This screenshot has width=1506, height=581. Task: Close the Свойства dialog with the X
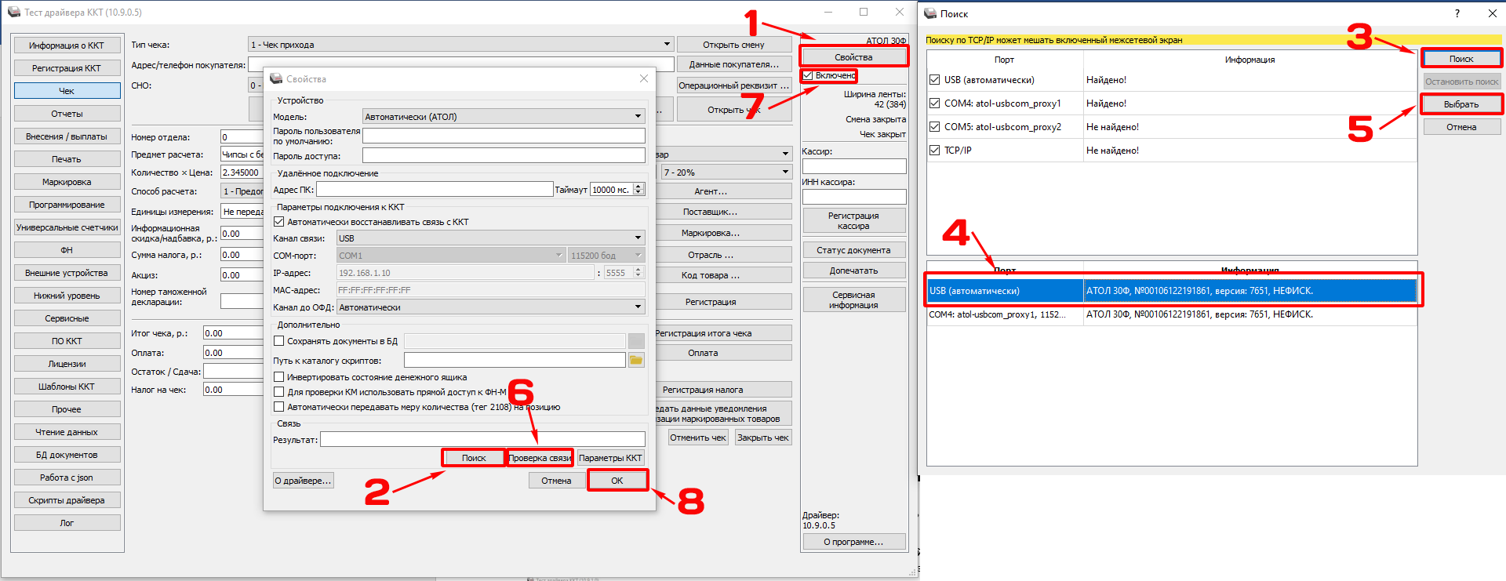[643, 78]
